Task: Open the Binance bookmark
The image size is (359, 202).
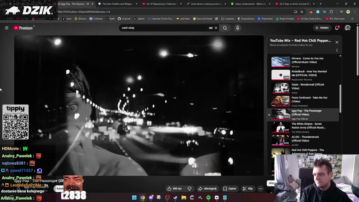Action: point(80,19)
